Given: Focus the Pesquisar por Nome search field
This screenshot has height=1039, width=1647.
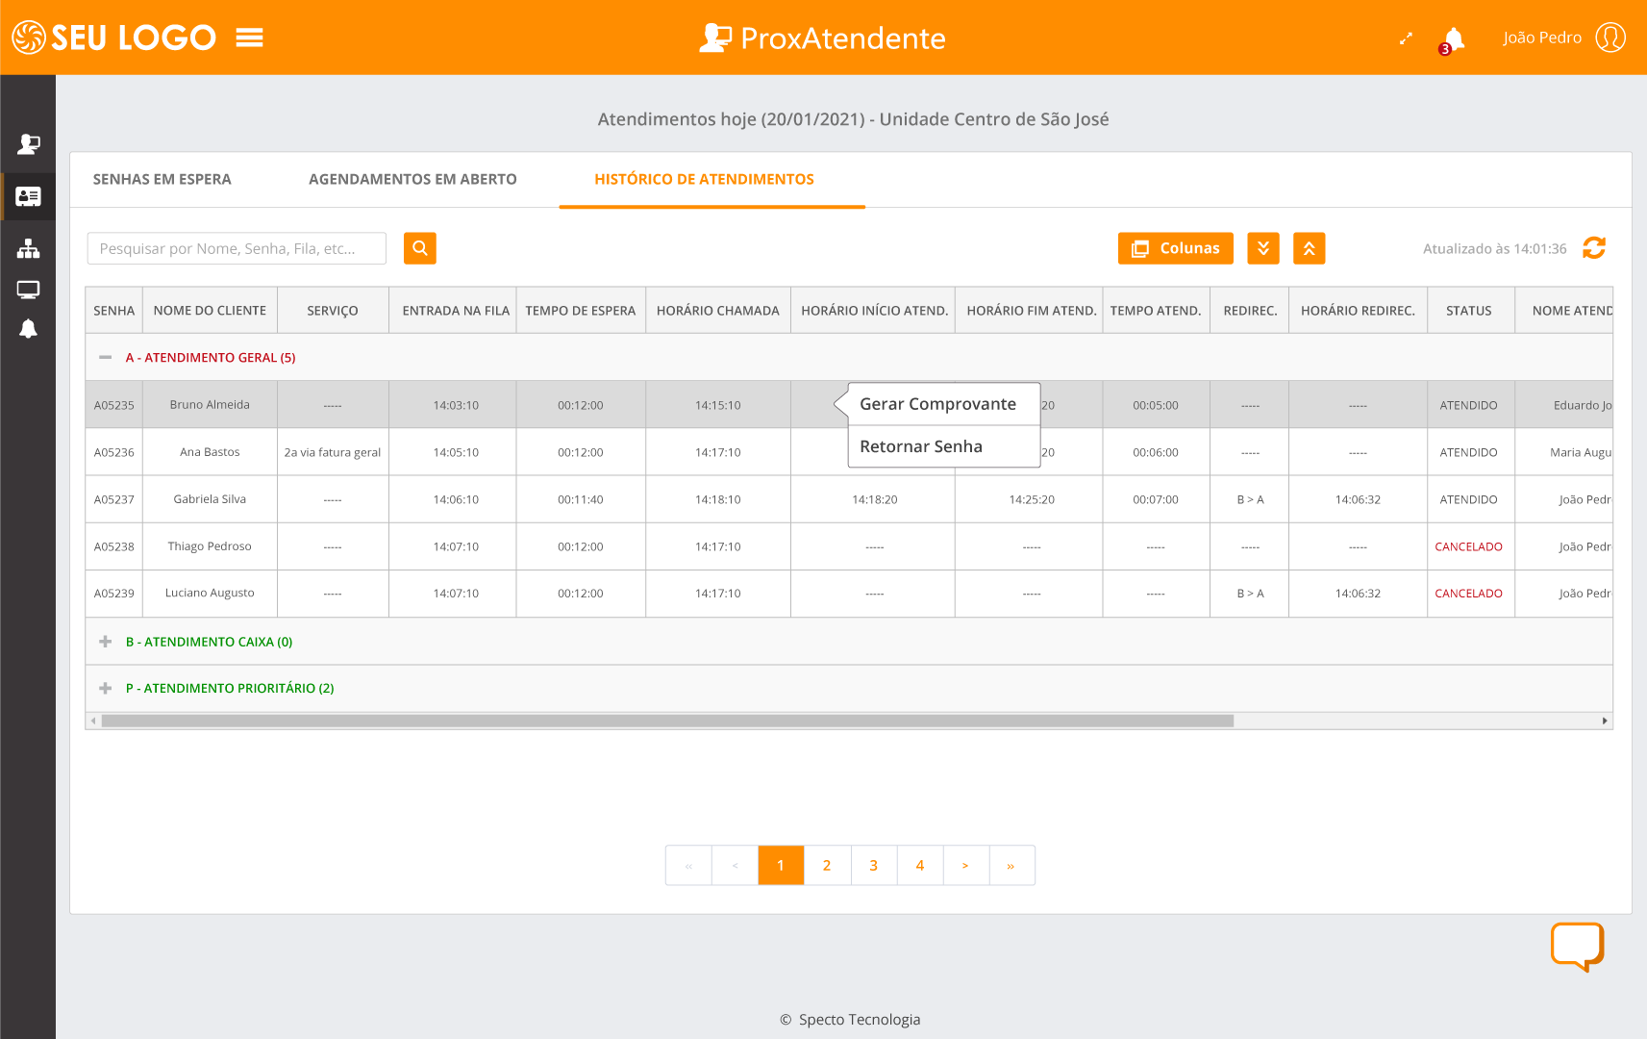Looking at the screenshot, I should tap(237, 248).
